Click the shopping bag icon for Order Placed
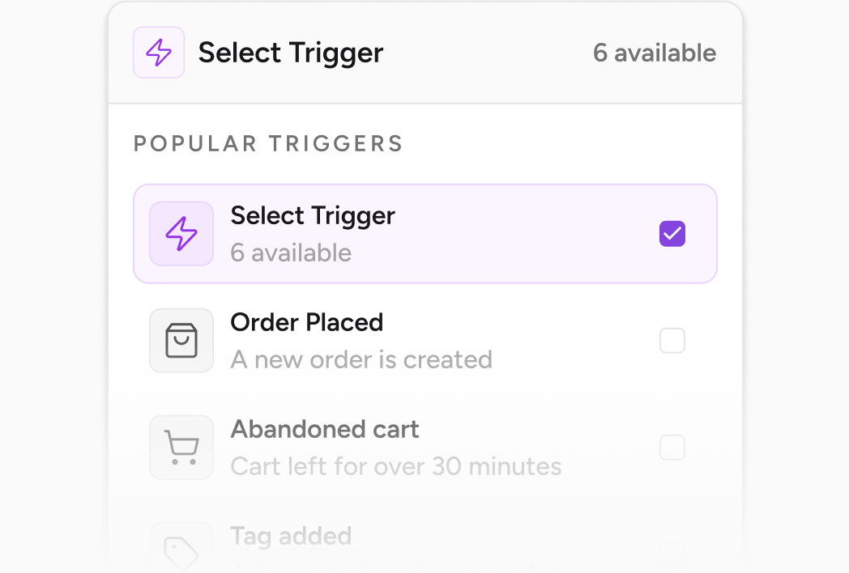The image size is (849, 573). (x=181, y=340)
